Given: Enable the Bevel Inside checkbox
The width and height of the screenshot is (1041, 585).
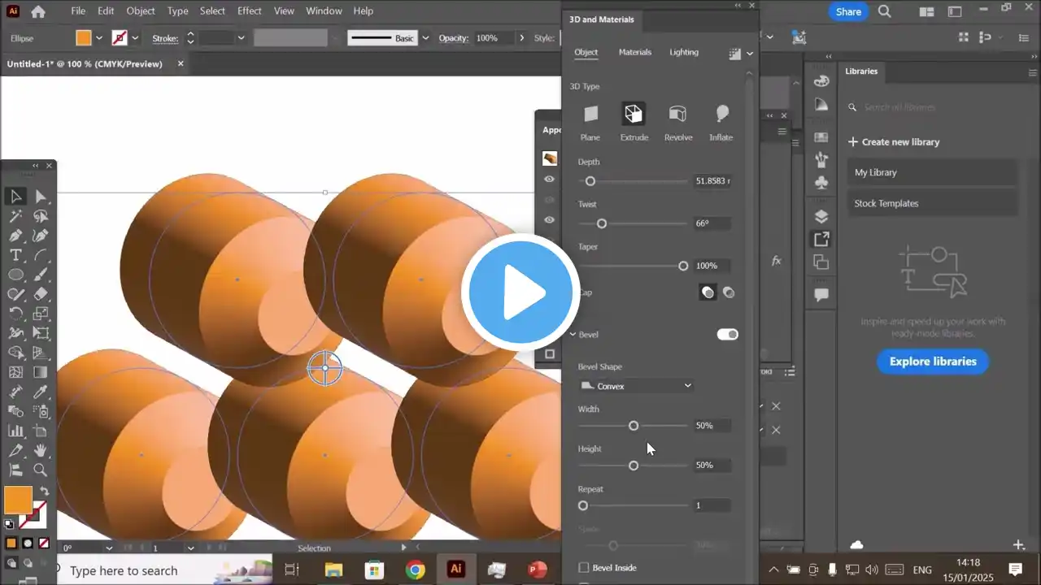Looking at the screenshot, I should [x=584, y=568].
